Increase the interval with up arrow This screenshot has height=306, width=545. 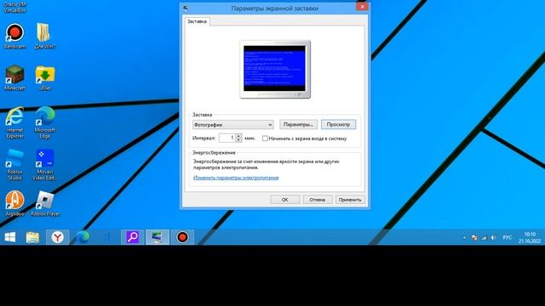pos(238,136)
